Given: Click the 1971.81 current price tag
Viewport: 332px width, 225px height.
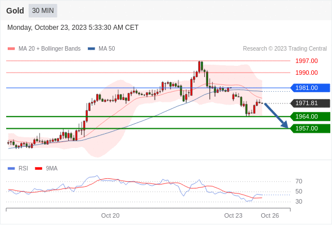Looking at the screenshot, I should [x=310, y=103].
